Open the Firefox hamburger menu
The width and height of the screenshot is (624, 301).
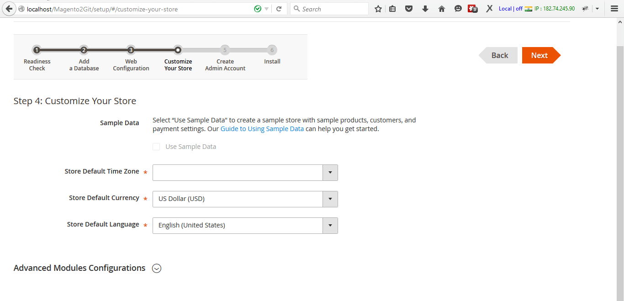[614, 9]
